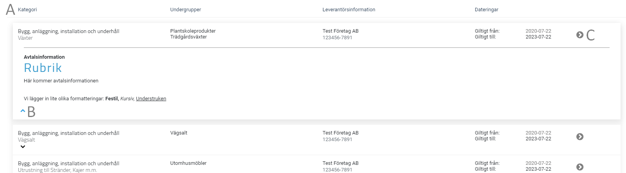Open details arrow for the Växter agreement
The height and width of the screenshot is (173, 626).
click(580, 35)
